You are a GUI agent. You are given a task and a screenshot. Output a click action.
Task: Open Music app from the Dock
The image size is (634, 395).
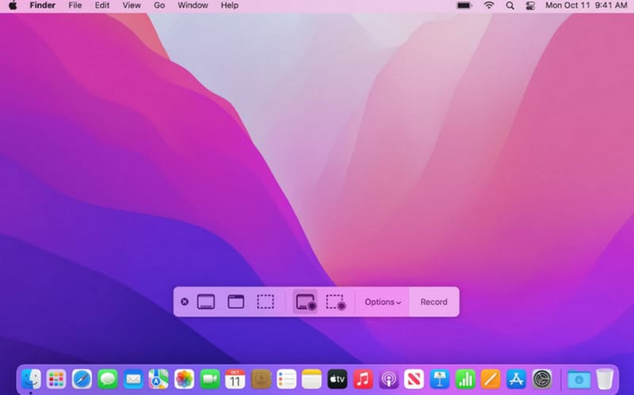pos(363,379)
